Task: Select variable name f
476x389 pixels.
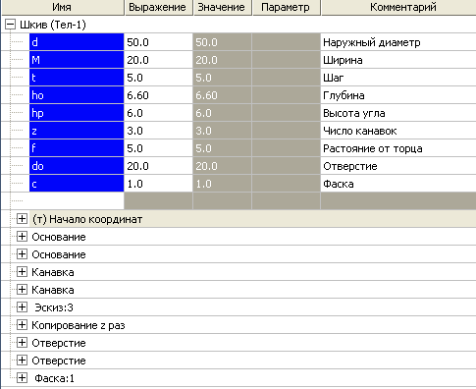Action: point(77,148)
